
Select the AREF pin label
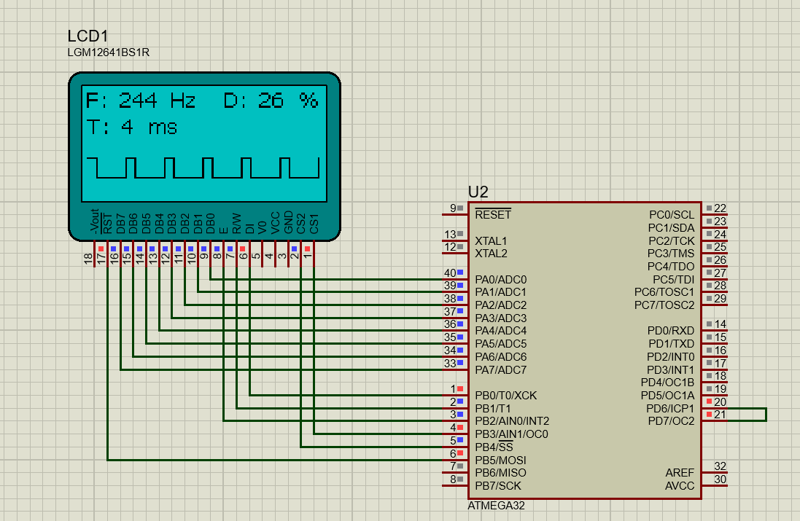tap(680, 473)
